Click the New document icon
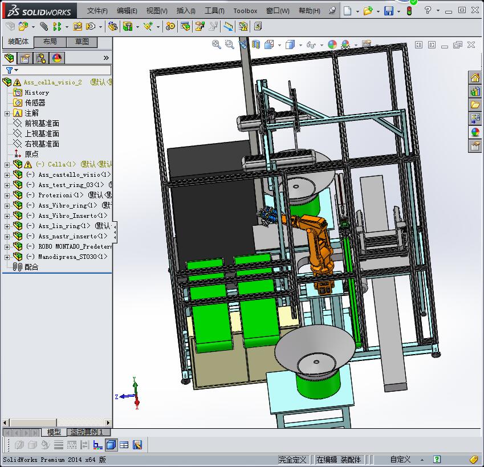The image size is (484, 467). click(x=348, y=10)
